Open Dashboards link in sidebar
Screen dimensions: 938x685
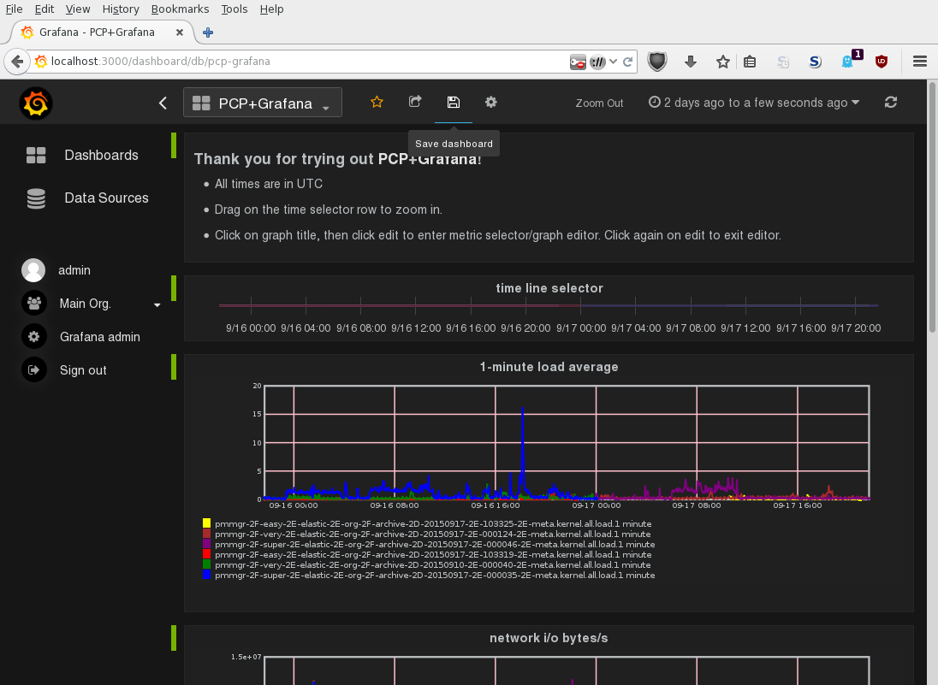coord(101,156)
